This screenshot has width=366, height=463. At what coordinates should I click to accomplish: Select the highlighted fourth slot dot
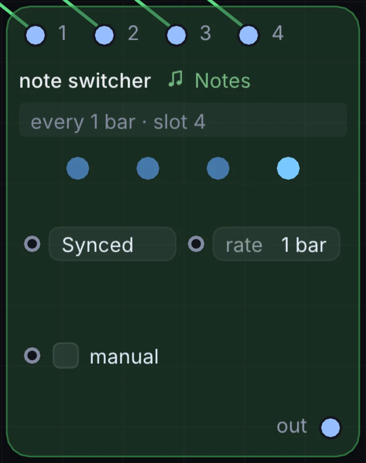pos(288,168)
